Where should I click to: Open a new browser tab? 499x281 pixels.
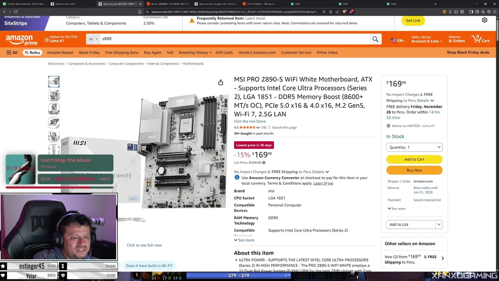tap(435, 4)
